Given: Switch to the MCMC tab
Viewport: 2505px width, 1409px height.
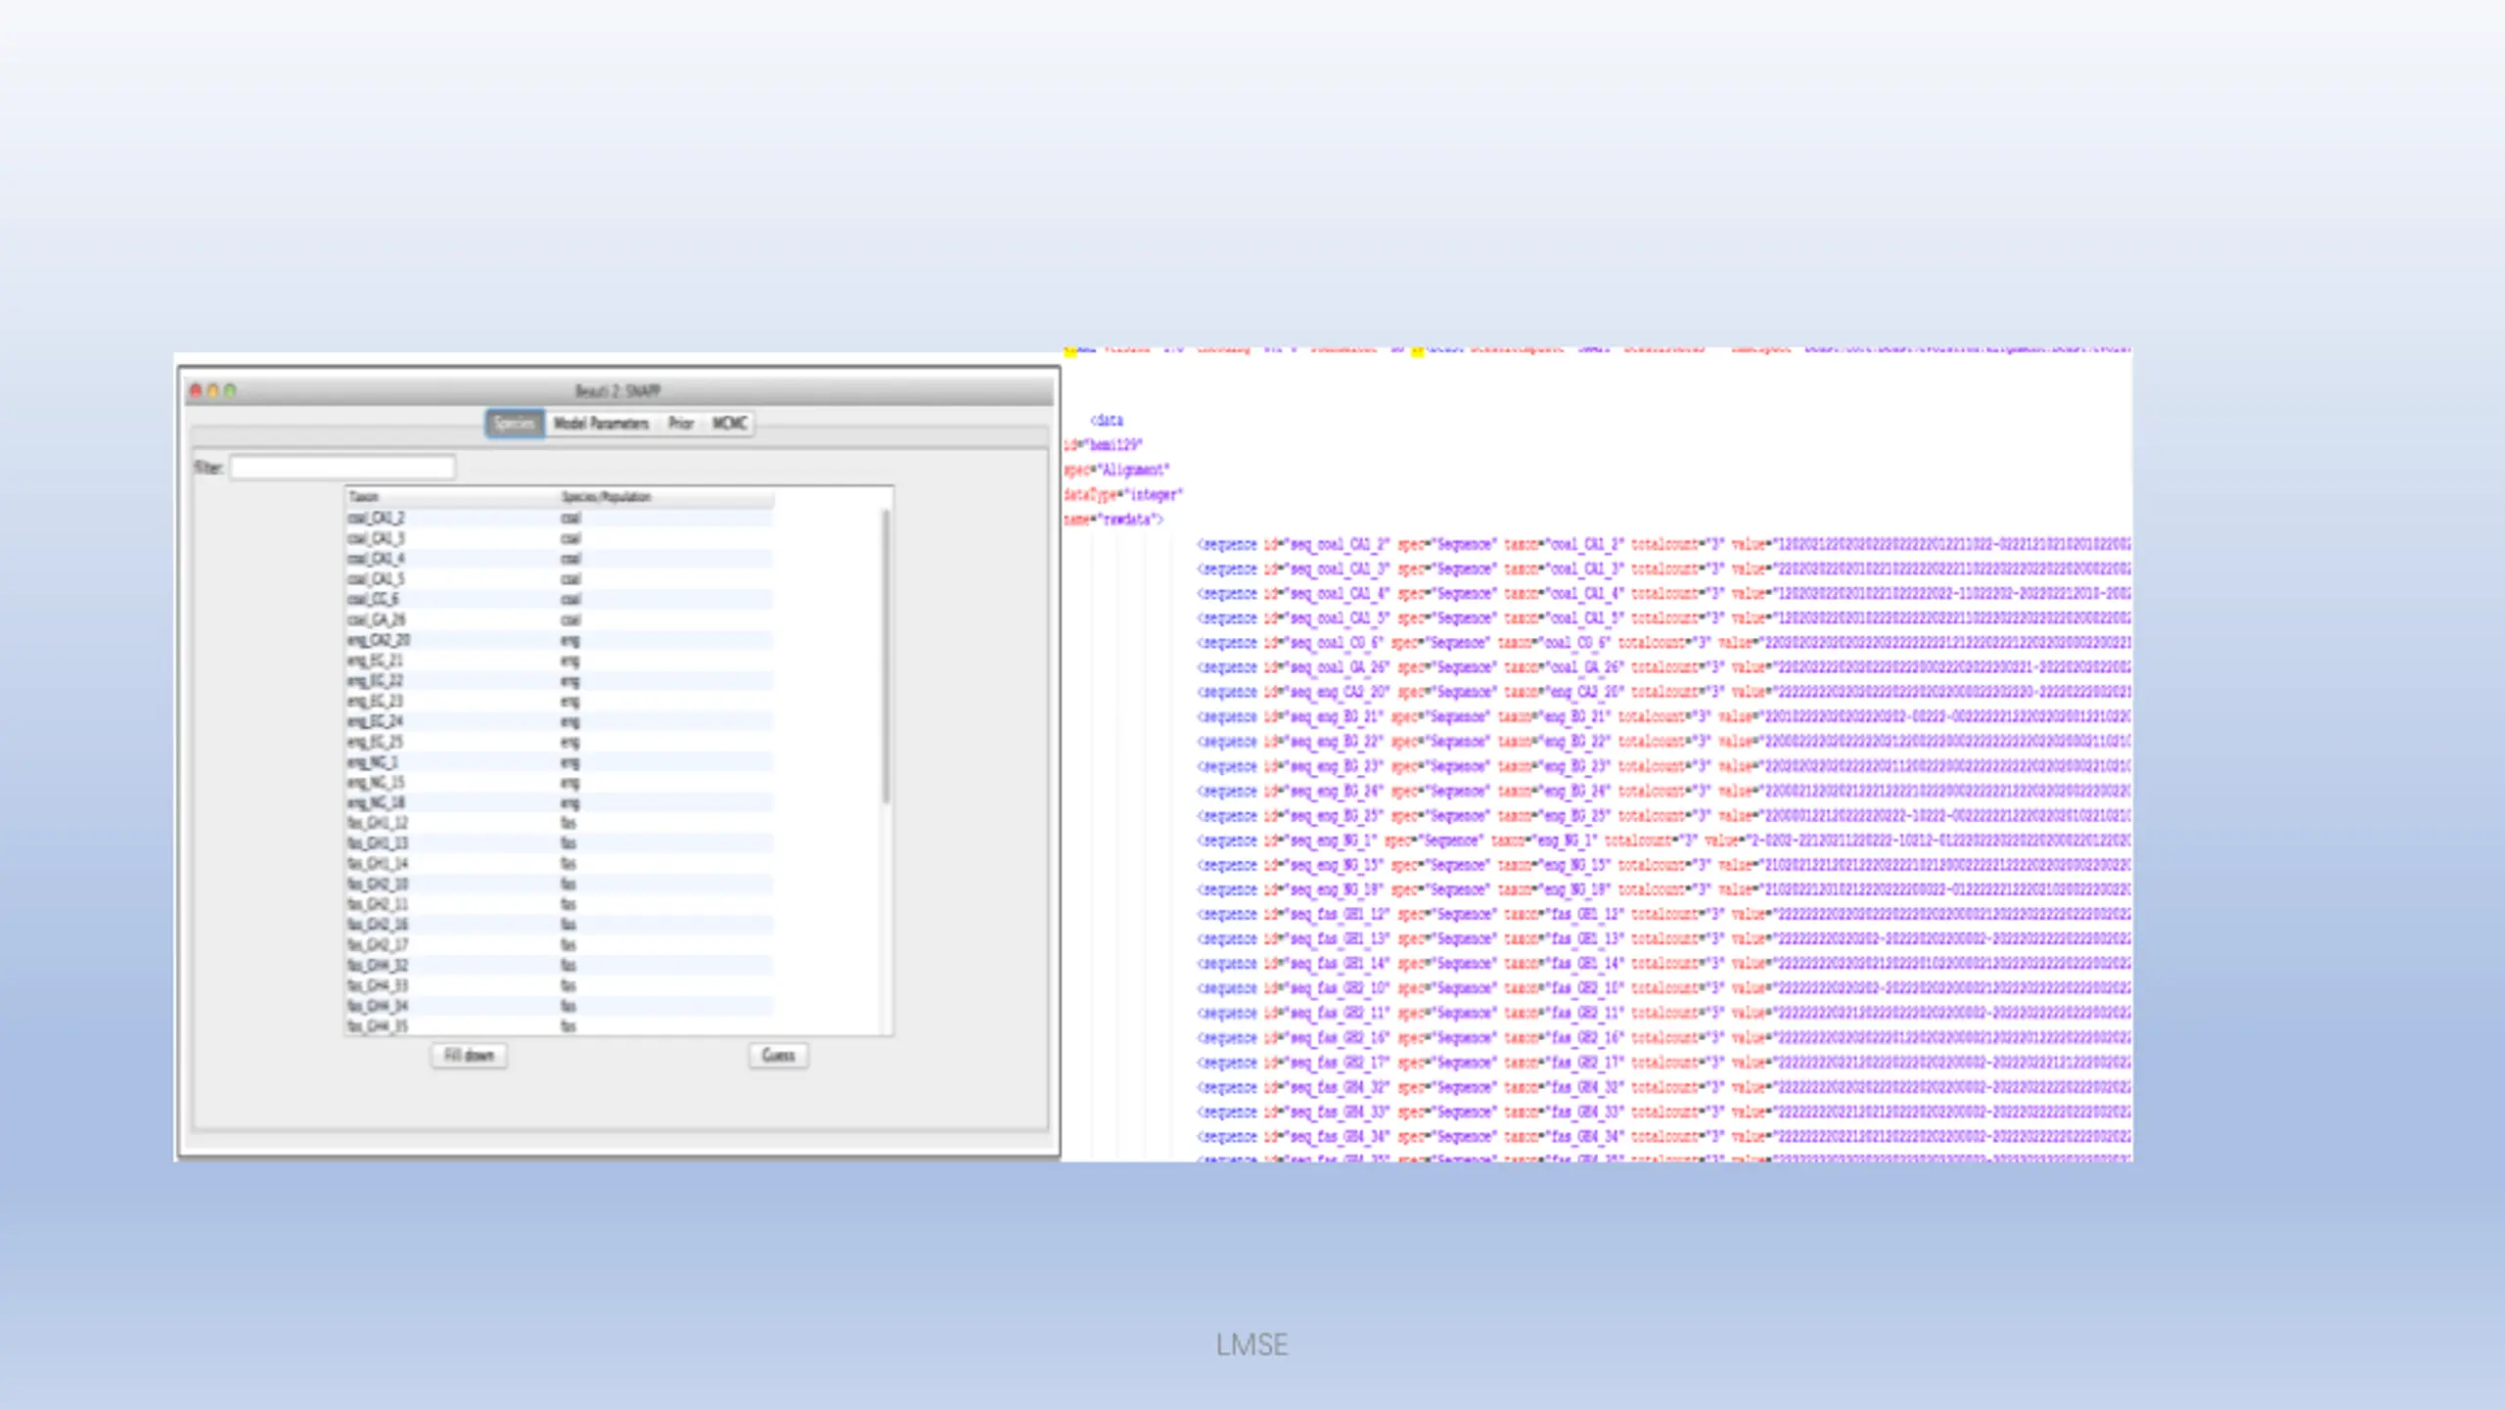Looking at the screenshot, I should pos(730,423).
